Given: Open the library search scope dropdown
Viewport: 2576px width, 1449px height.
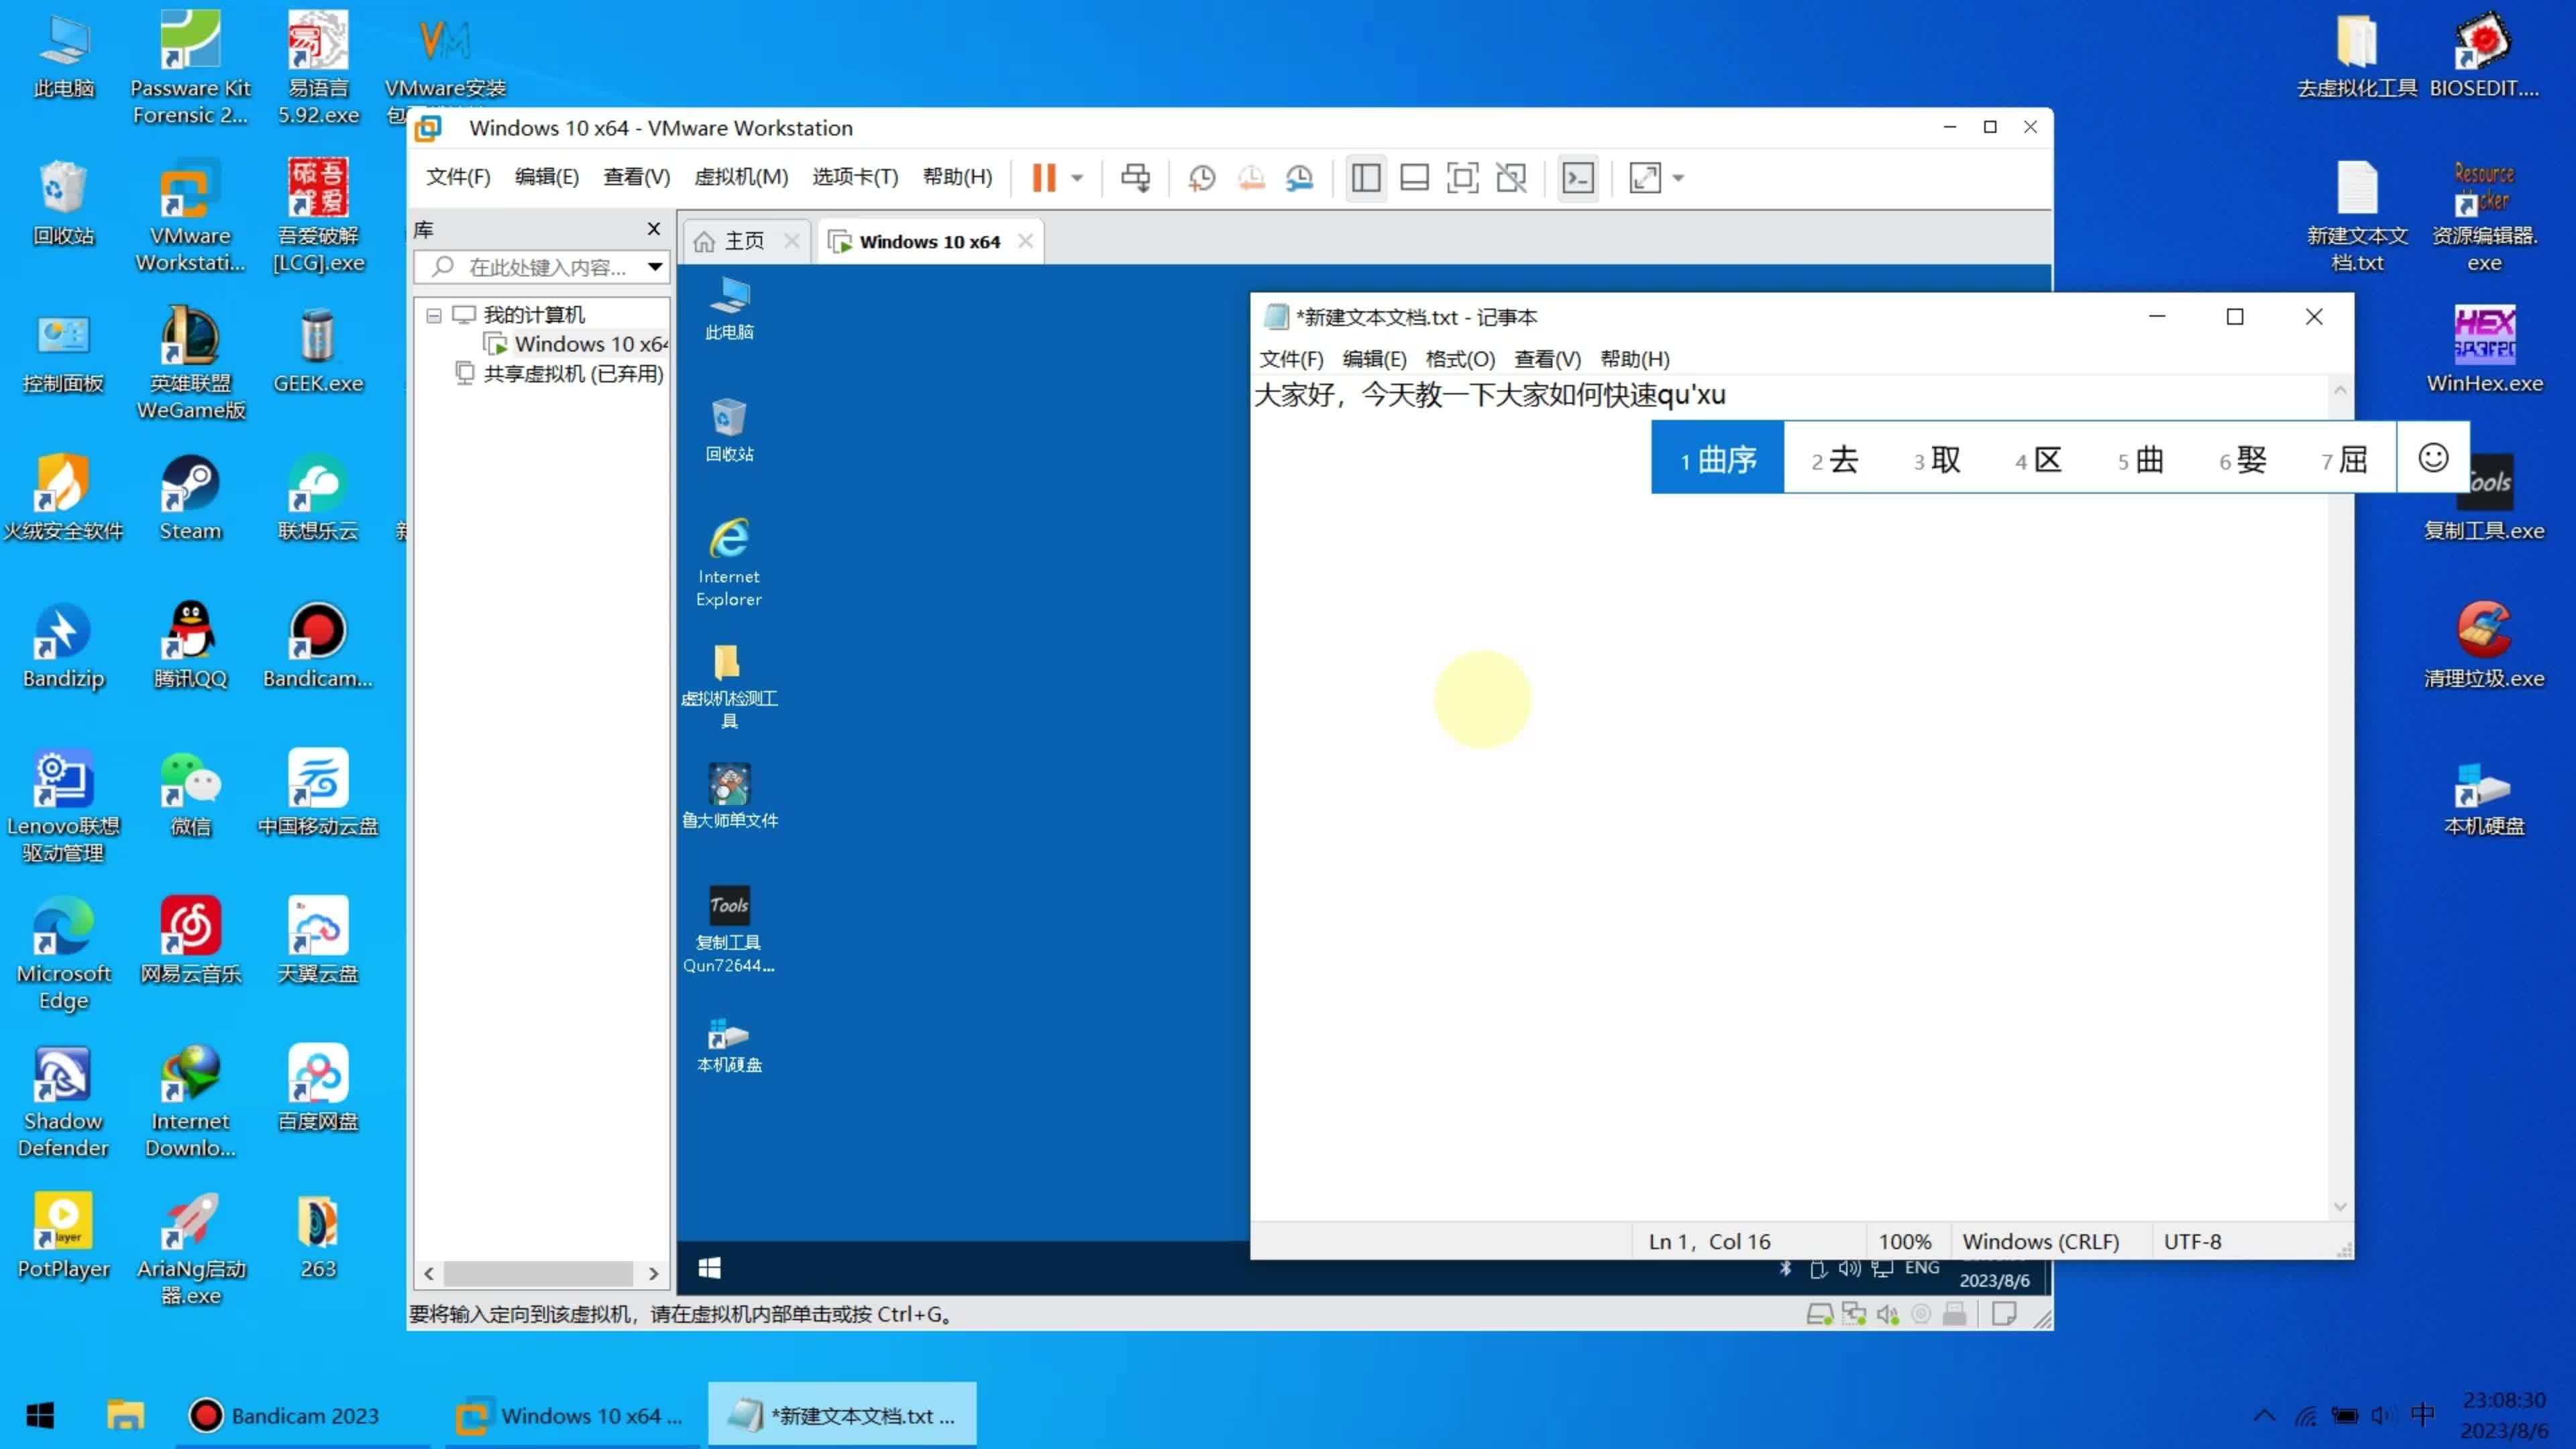Looking at the screenshot, I should pos(655,267).
